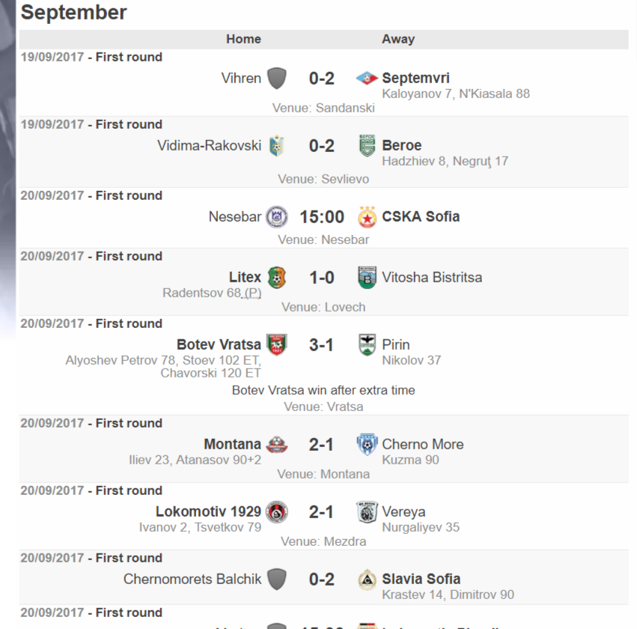This screenshot has width=637, height=629.
Task: Click the Montana team name
Action: pos(232,444)
